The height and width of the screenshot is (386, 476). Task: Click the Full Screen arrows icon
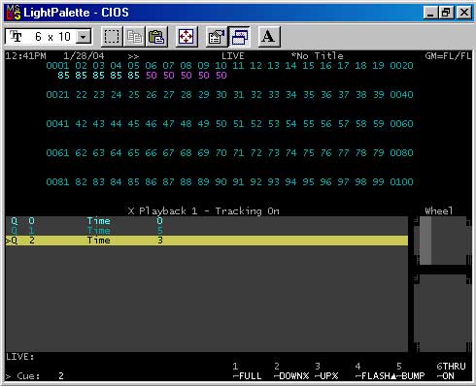187,37
